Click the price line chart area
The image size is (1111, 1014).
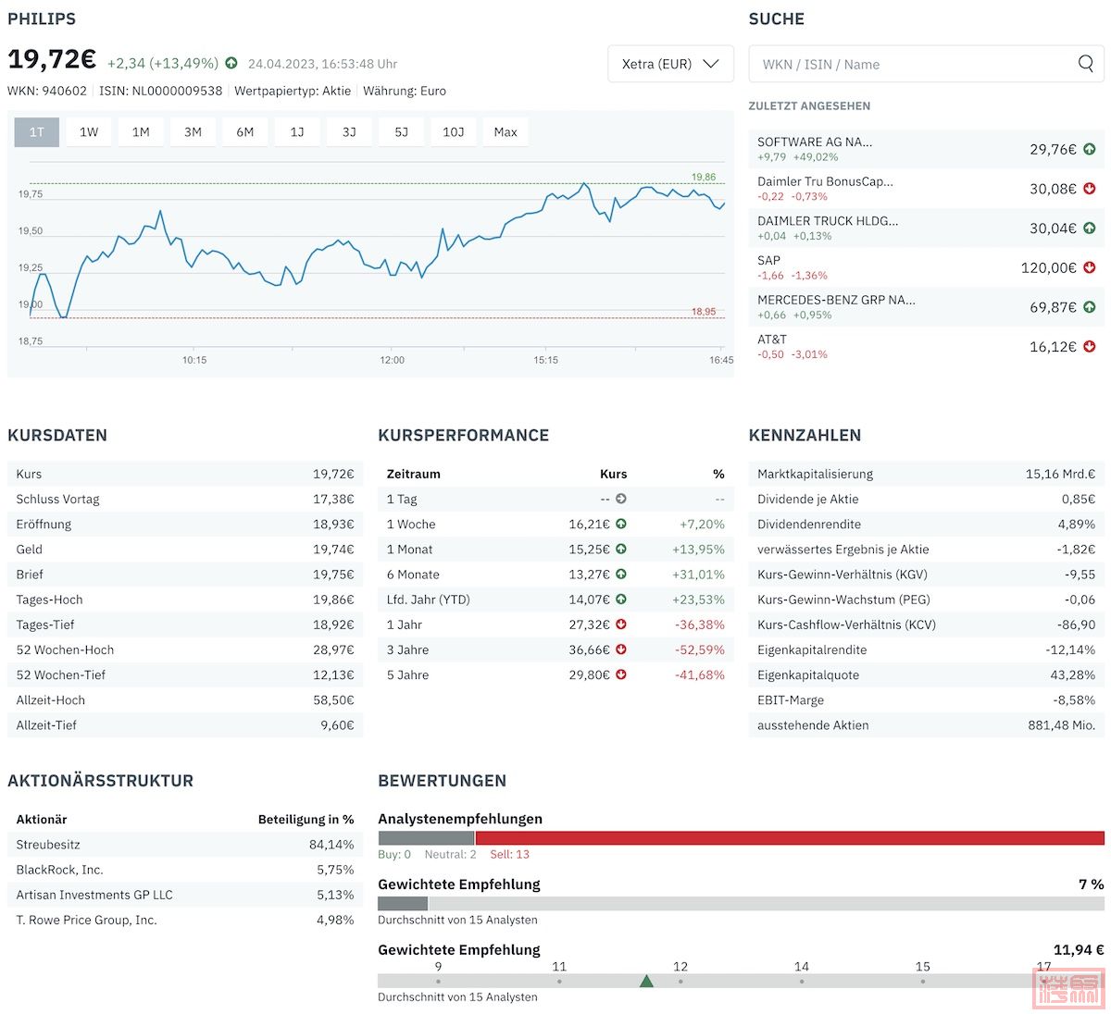click(x=377, y=254)
